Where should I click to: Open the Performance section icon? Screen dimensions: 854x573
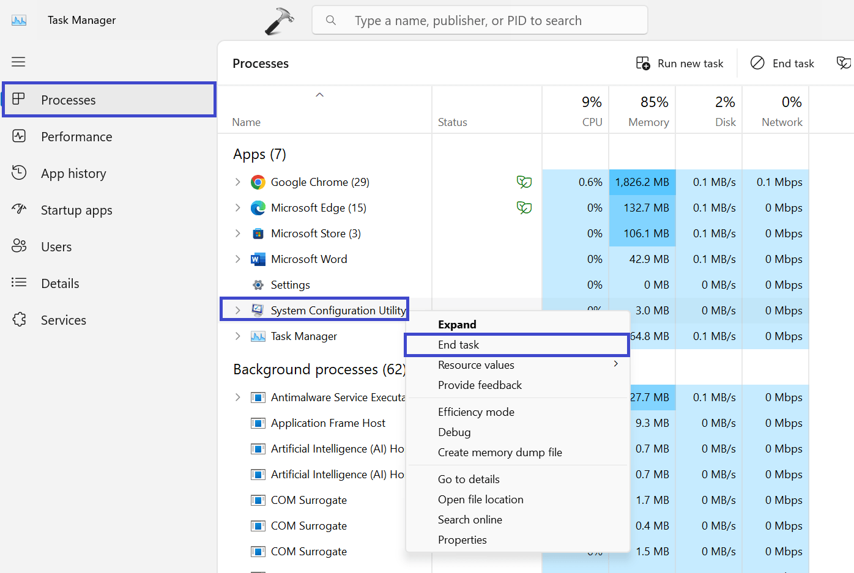pyautogui.click(x=19, y=136)
